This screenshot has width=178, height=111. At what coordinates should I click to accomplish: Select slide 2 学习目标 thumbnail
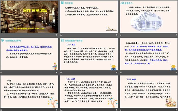pos(89,17)
